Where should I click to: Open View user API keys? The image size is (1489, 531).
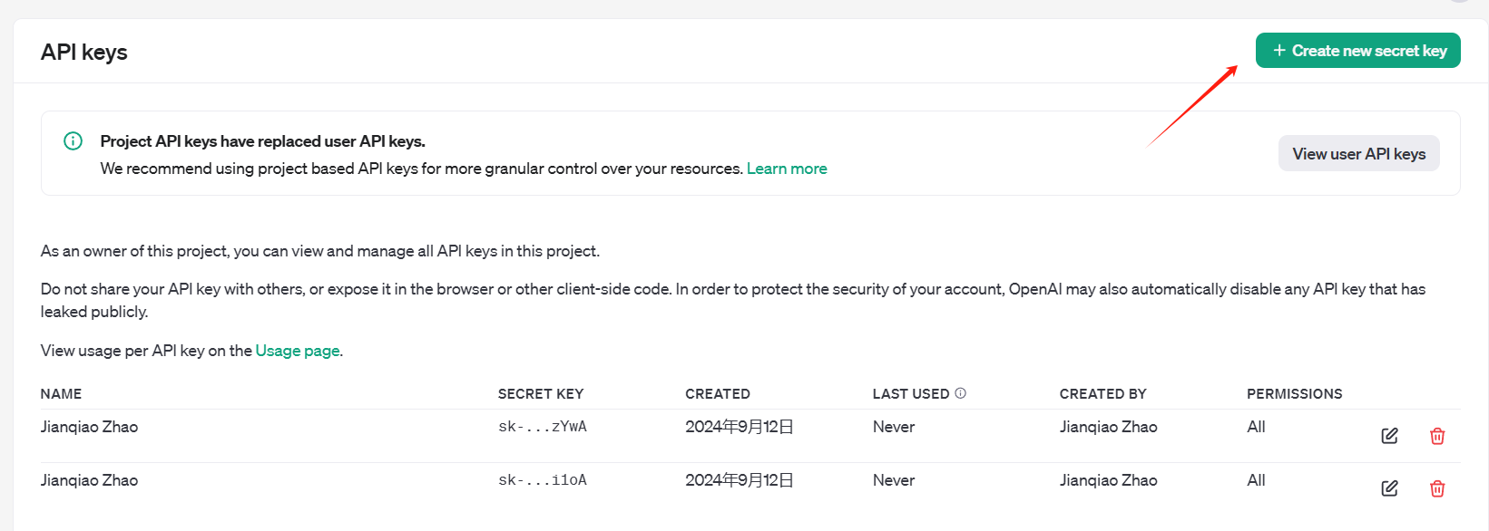coord(1358,154)
